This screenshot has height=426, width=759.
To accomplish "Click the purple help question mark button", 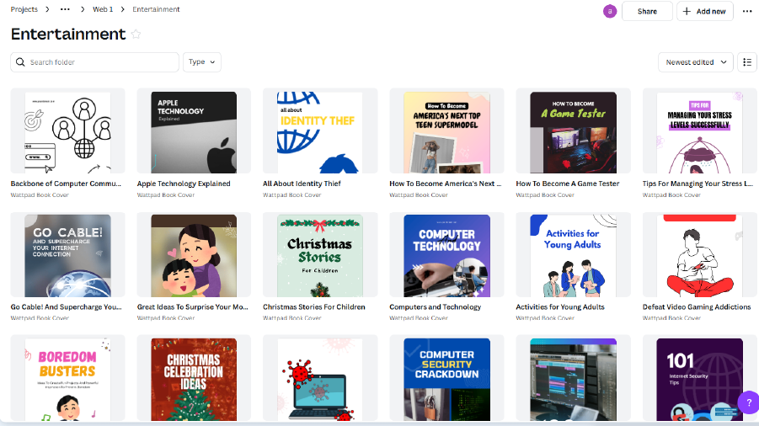I will click(748, 402).
